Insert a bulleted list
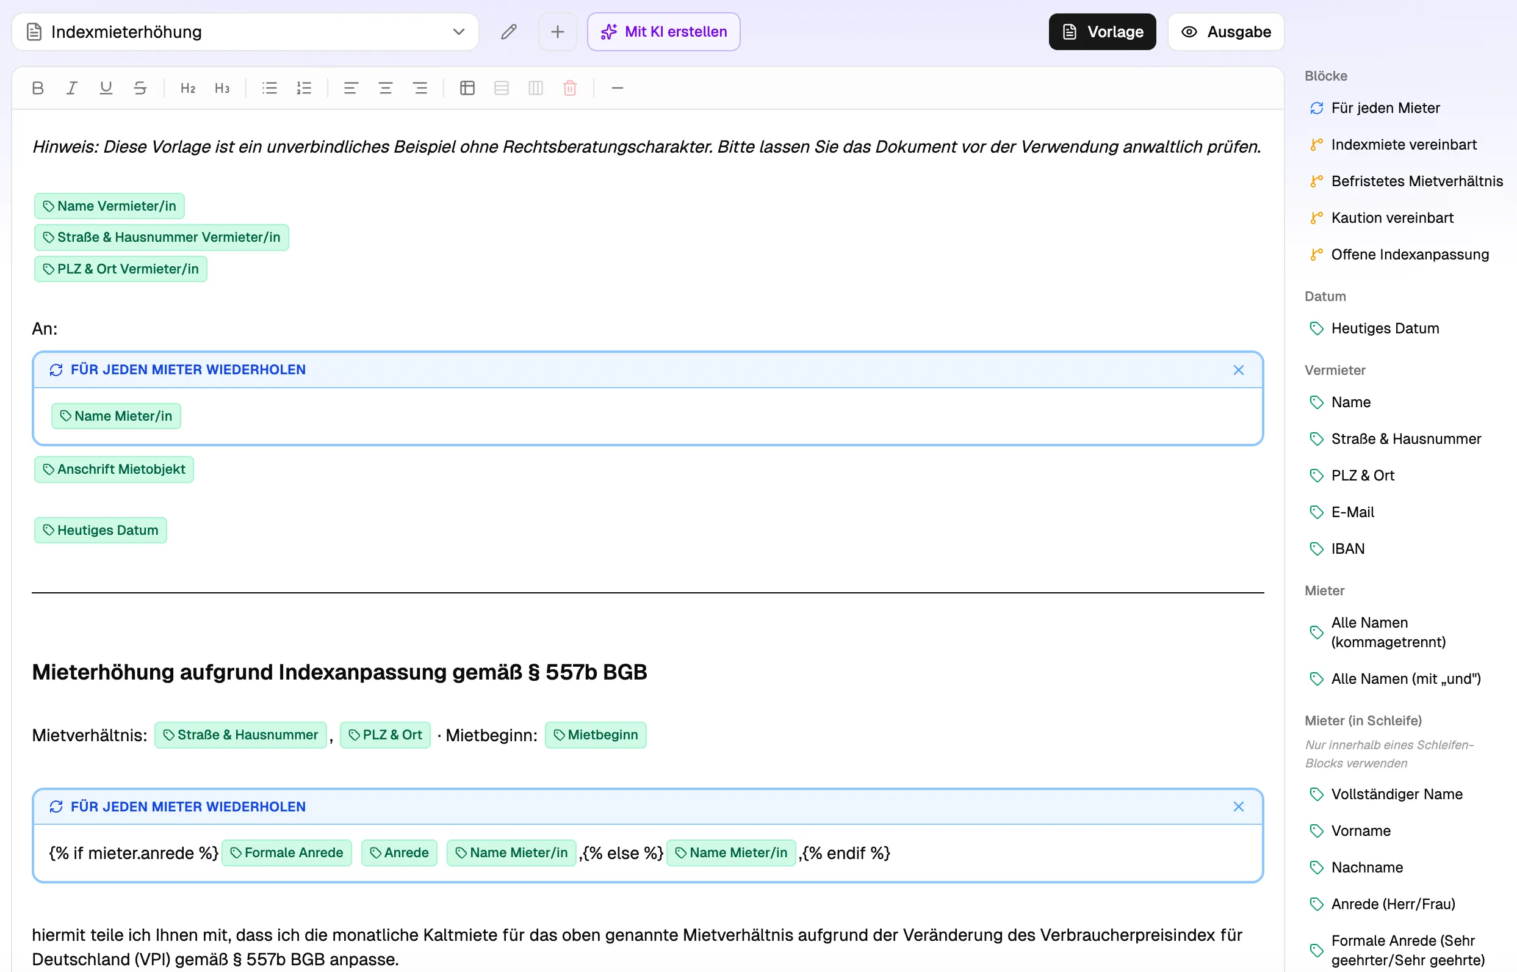 (270, 88)
